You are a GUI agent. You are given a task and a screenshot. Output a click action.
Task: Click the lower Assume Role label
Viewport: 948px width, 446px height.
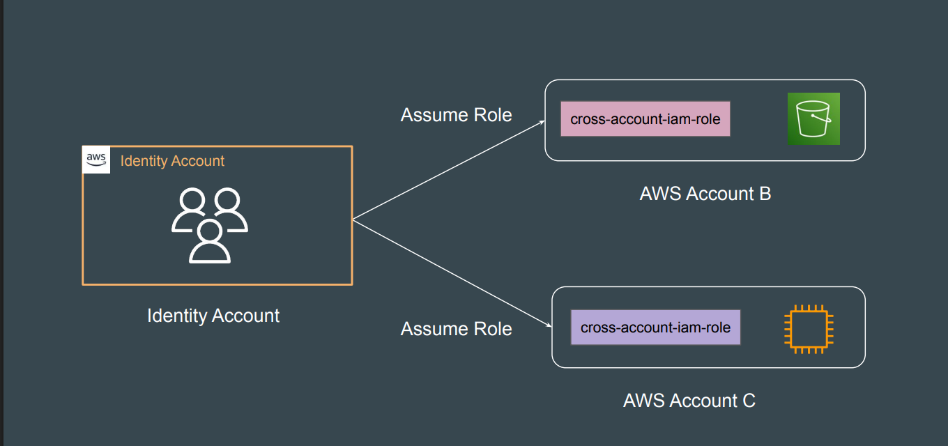(x=456, y=329)
